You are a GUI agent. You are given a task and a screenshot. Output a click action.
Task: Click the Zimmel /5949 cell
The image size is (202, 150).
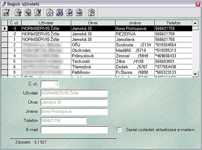click(x=135, y=56)
